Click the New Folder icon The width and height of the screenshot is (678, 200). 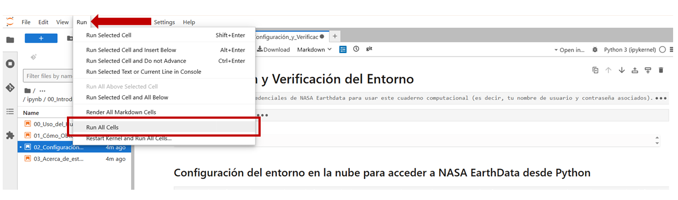pos(70,38)
